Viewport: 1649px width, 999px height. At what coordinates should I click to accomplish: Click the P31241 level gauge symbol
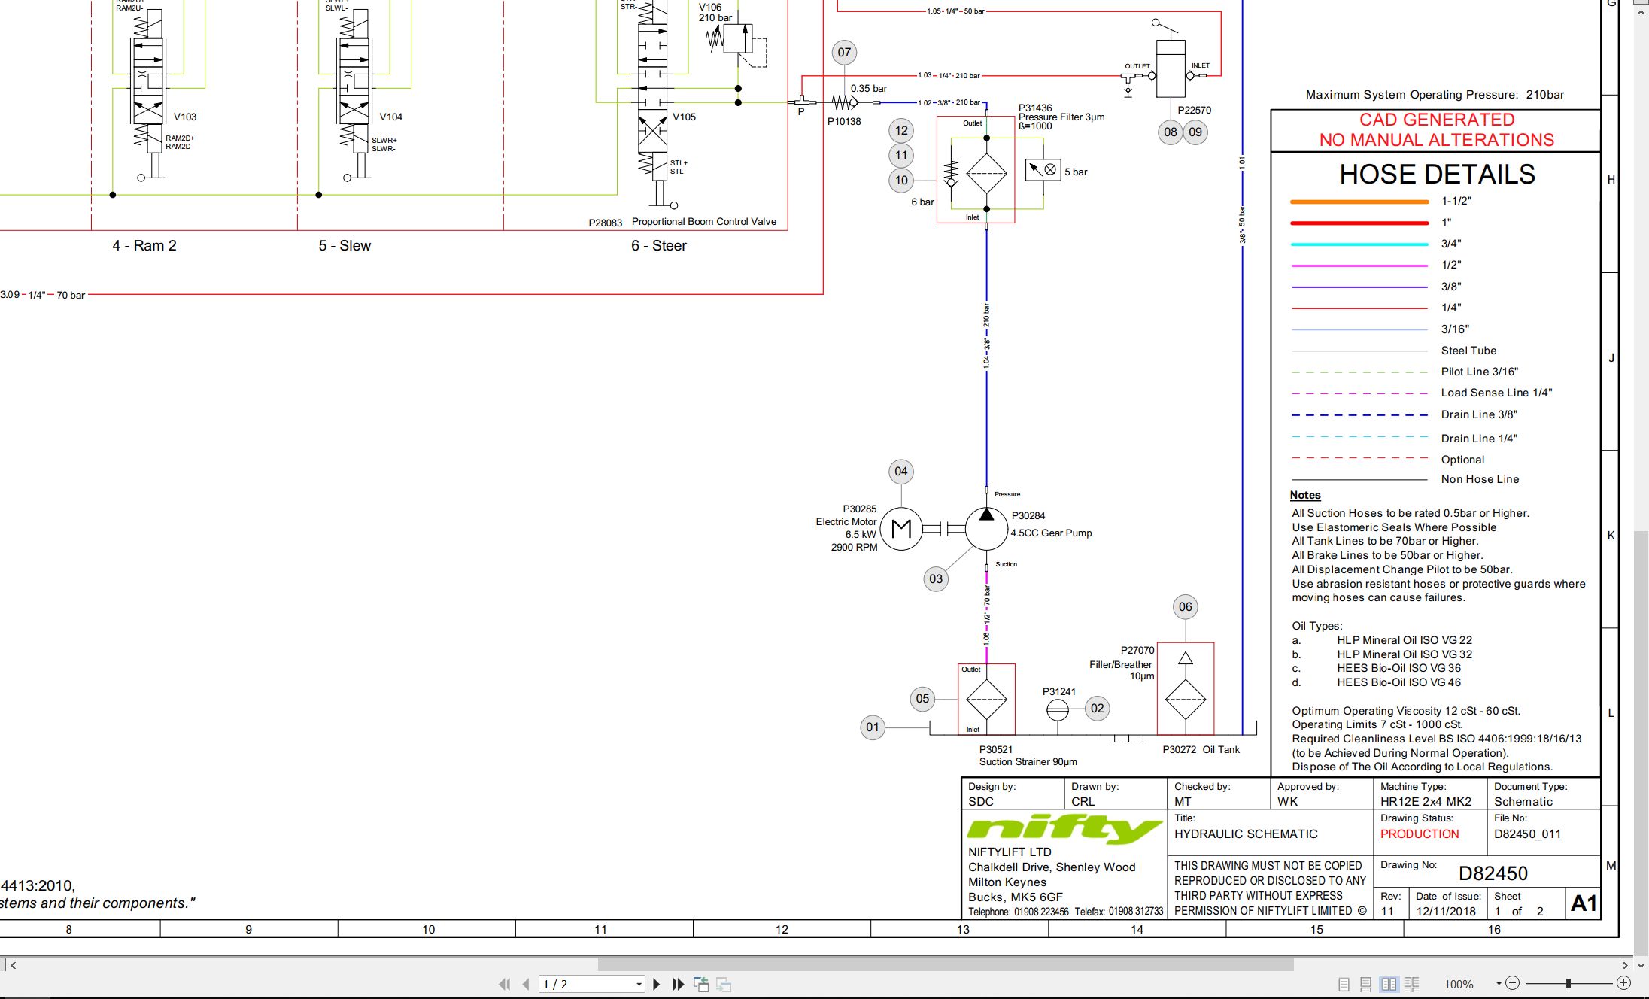(1057, 709)
